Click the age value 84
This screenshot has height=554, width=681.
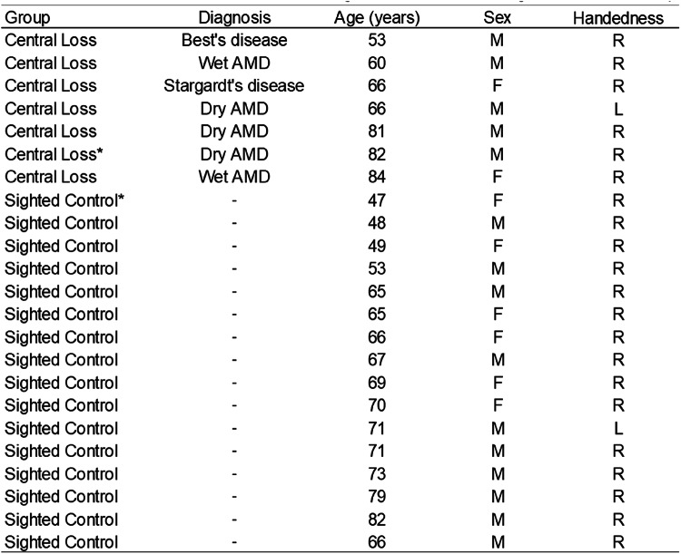point(377,177)
